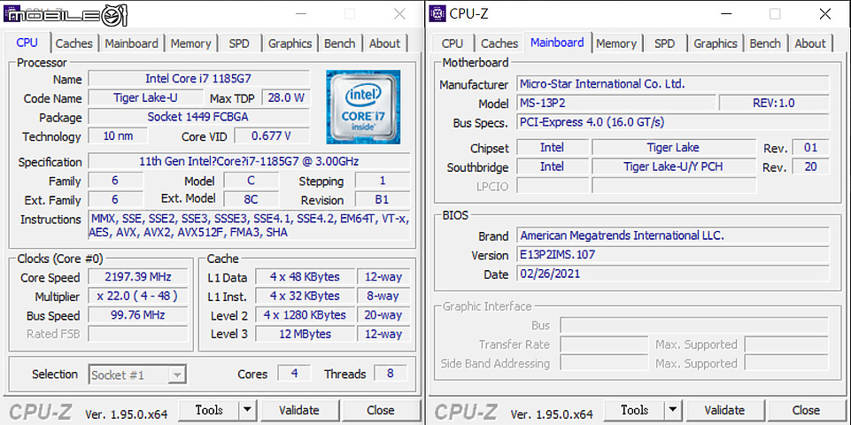This screenshot has width=851, height=425.
Task: Click the Ext. Model value 8C
Action: pos(251,199)
